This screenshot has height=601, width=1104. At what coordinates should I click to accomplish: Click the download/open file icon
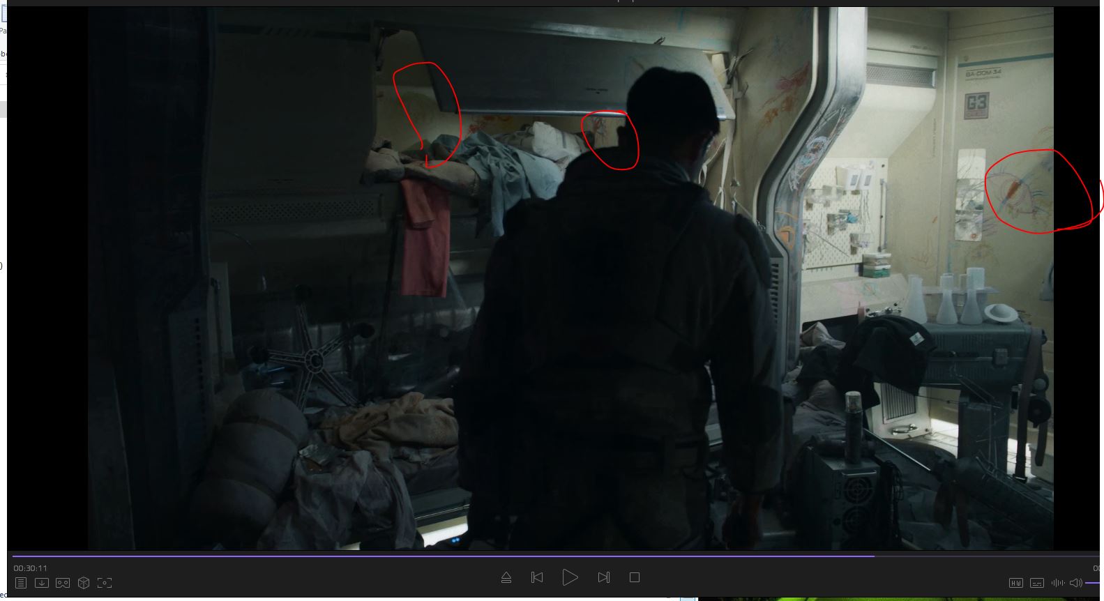(42, 583)
